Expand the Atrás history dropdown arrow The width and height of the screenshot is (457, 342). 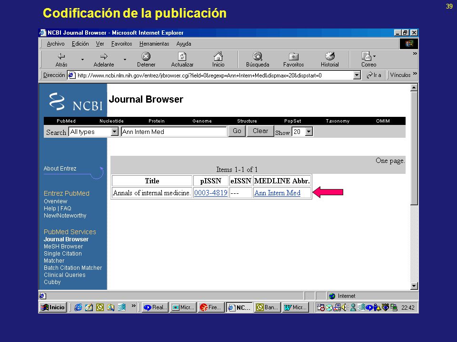click(x=82, y=59)
